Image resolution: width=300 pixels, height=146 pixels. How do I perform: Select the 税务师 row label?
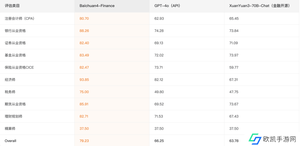coord(10,92)
